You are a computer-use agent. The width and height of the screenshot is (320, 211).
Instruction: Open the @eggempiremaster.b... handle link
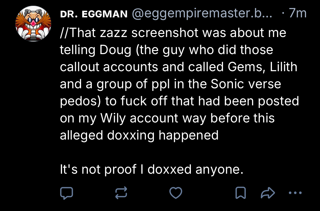(x=201, y=14)
